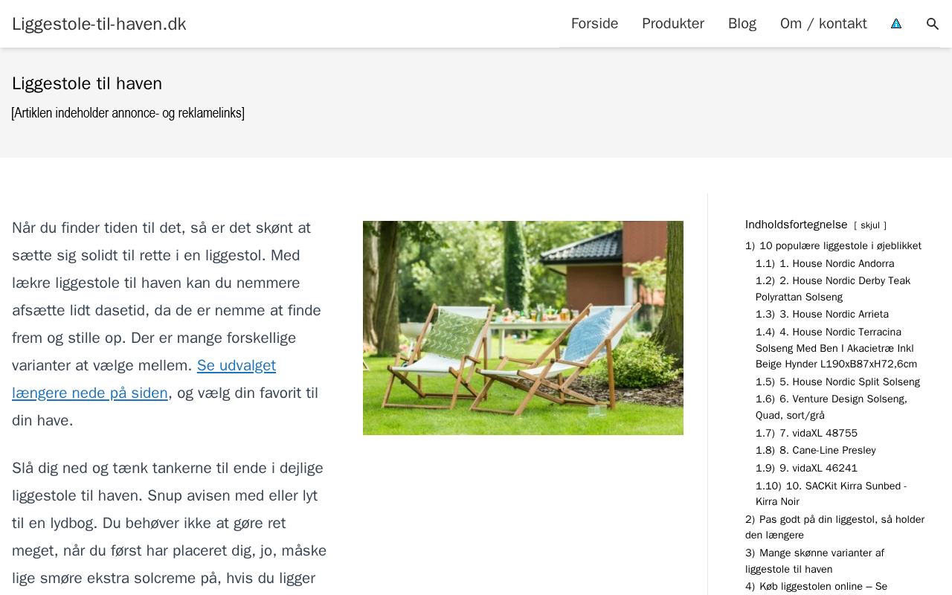Click the Liggestole-til-haven.dk site title
Image resolution: width=952 pixels, height=595 pixels.
point(99,24)
